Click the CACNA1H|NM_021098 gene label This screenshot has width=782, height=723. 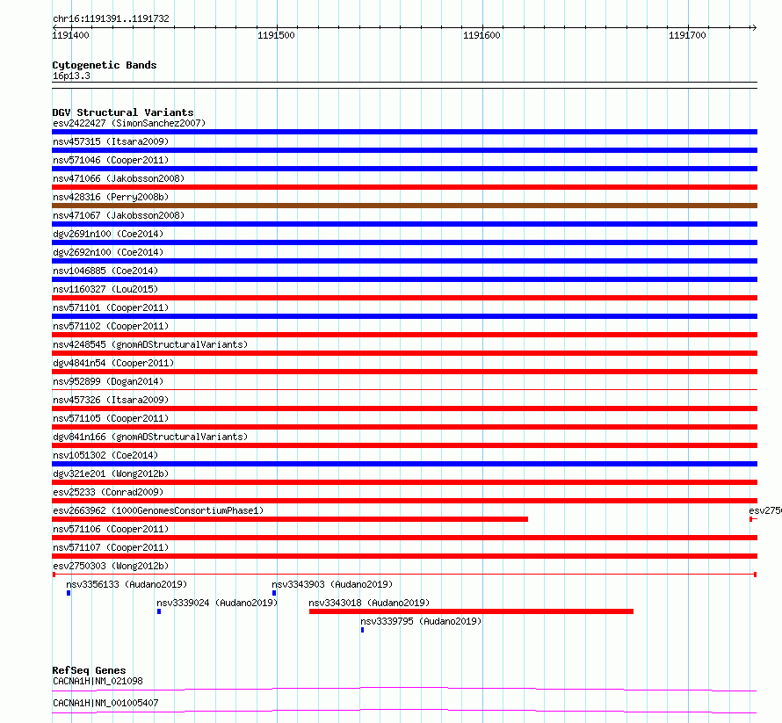98,681
